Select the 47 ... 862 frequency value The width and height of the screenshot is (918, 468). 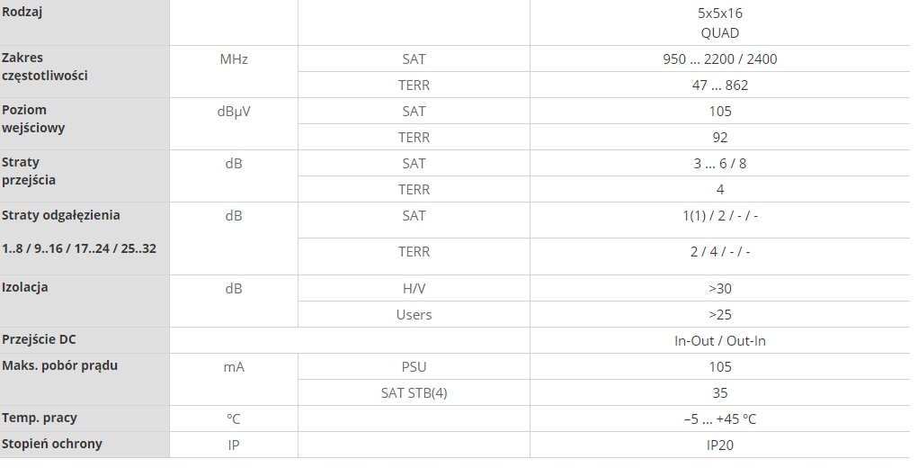click(719, 85)
